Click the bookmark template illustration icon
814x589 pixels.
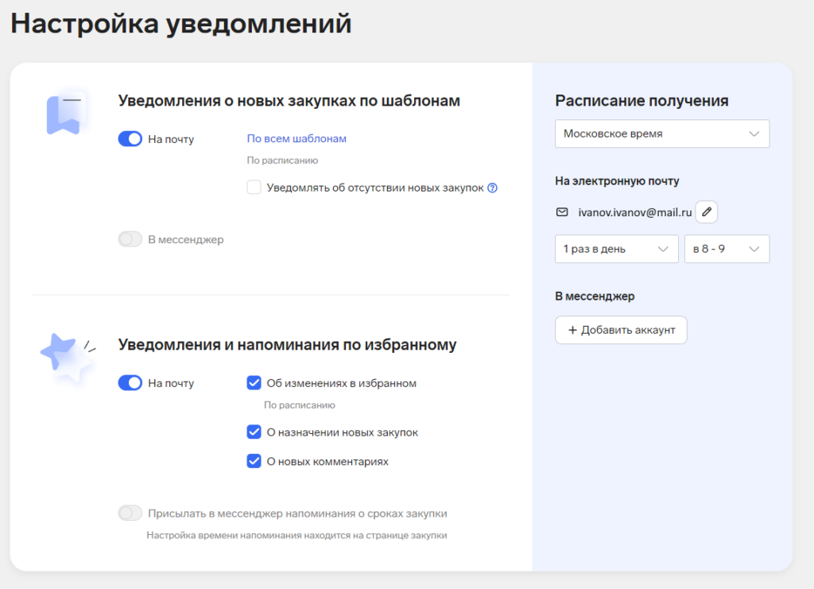64,114
